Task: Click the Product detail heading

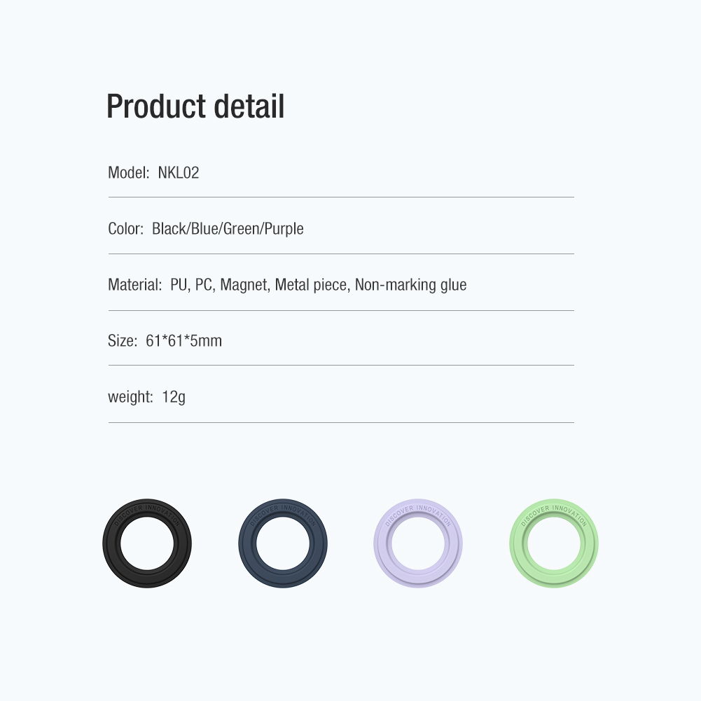Action: click(195, 106)
